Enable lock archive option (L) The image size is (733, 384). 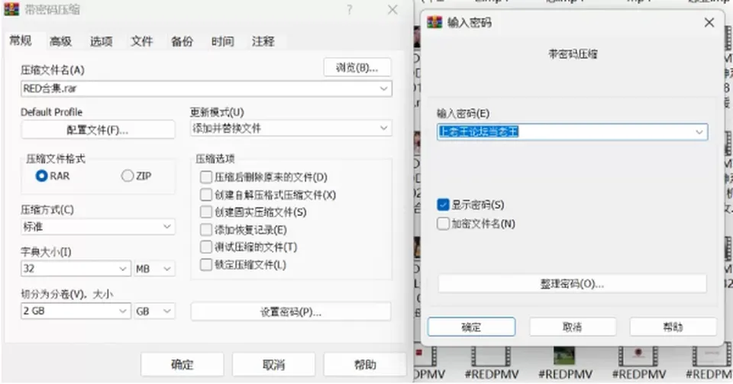[x=205, y=264]
